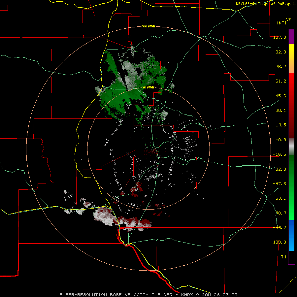The height and width of the screenshot is (297, 297).
Task: Click the 45.6 velocity scale value
Action: click(x=281, y=96)
